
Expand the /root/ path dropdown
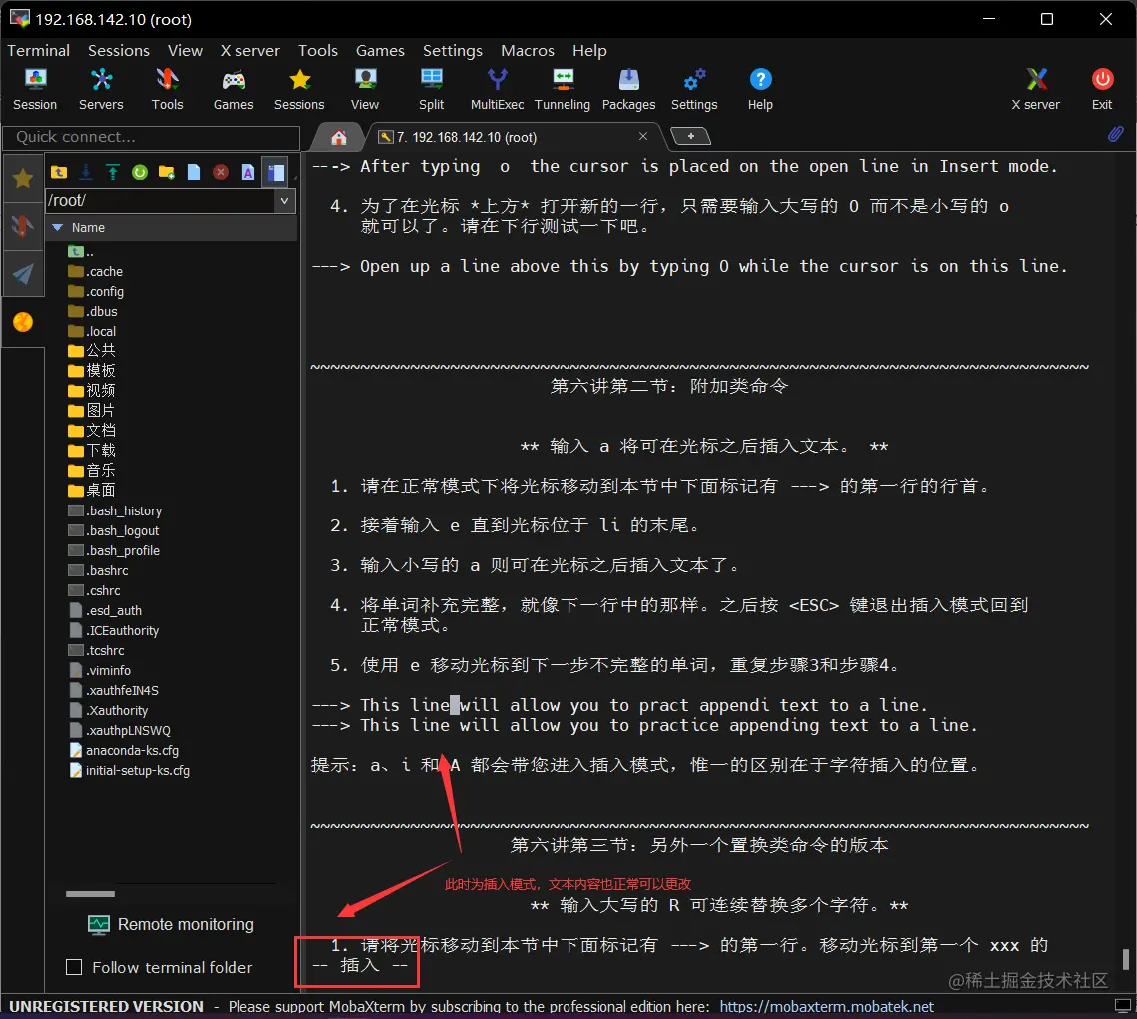[x=284, y=200]
